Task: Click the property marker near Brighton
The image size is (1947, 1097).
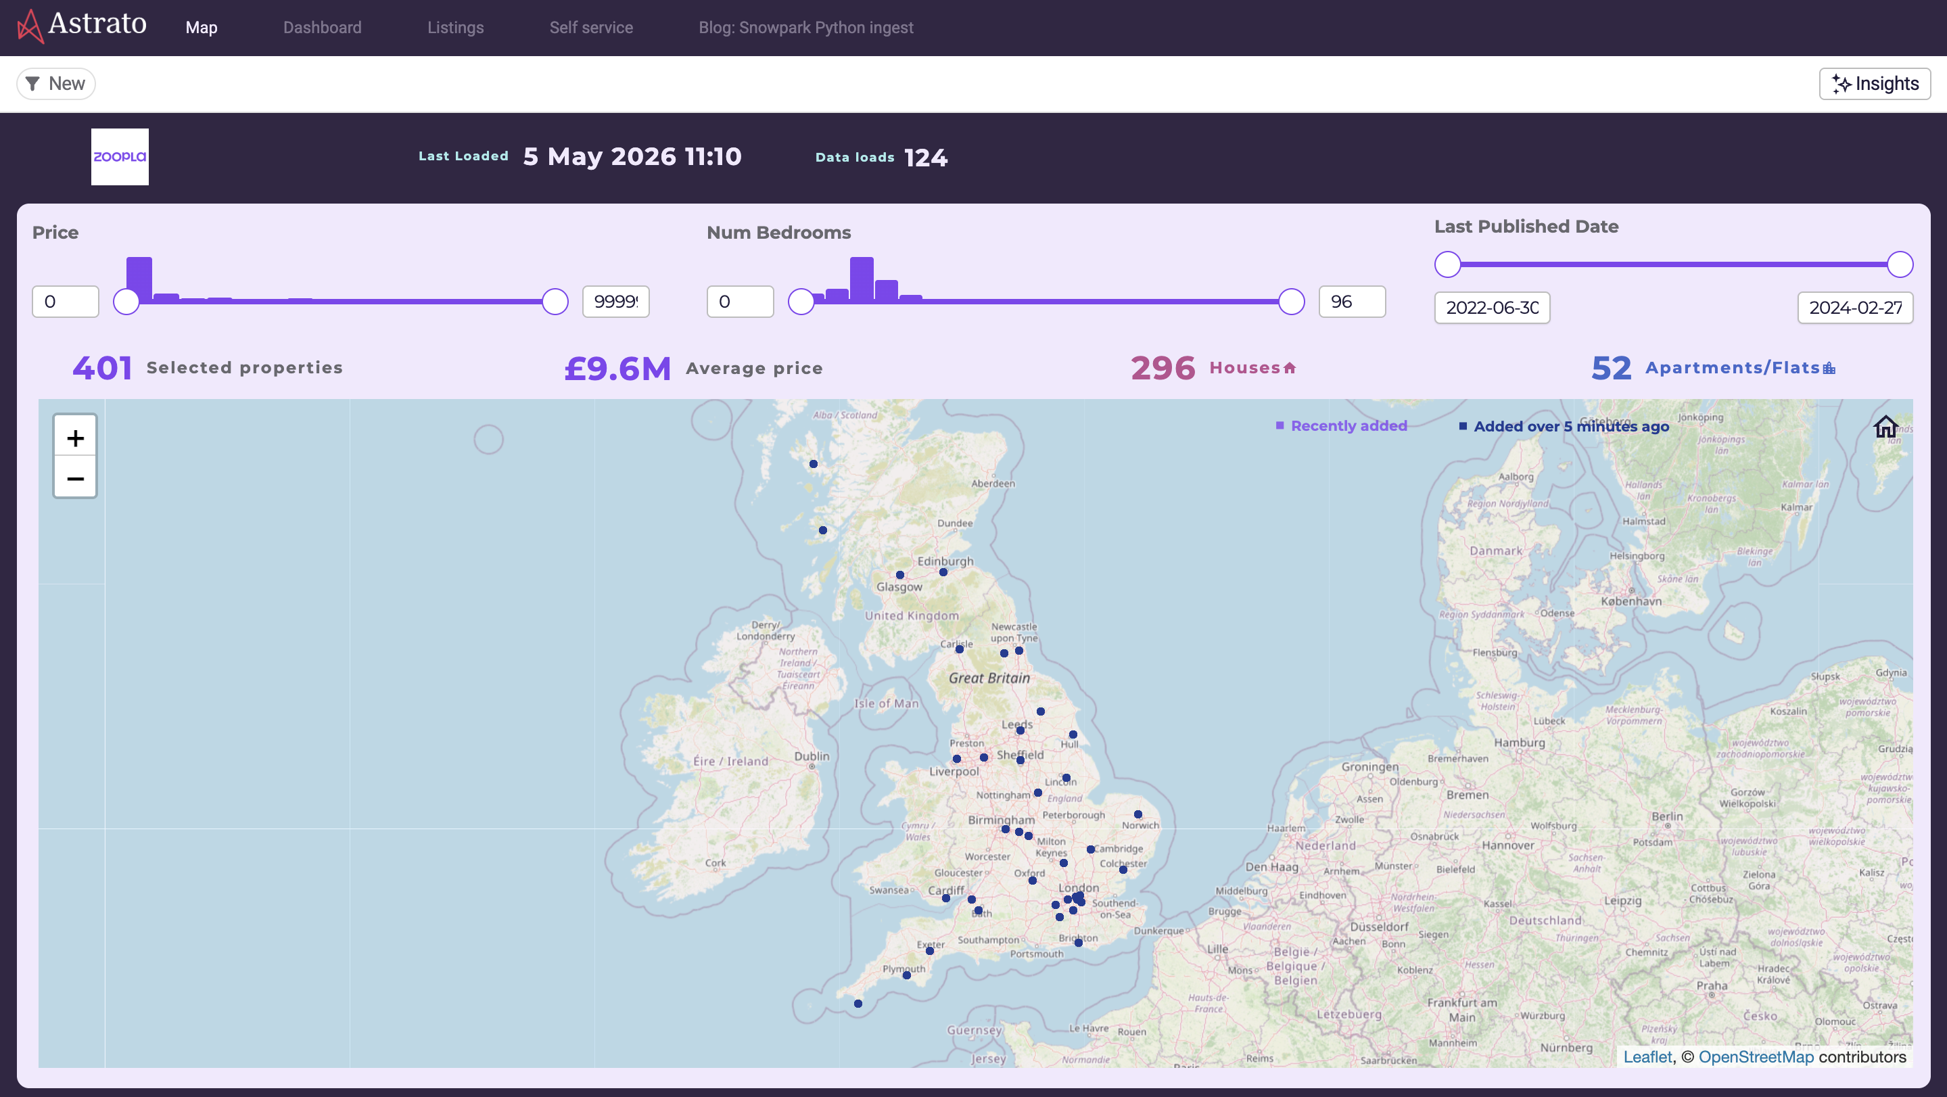Action: click(x=1079, y=943)
